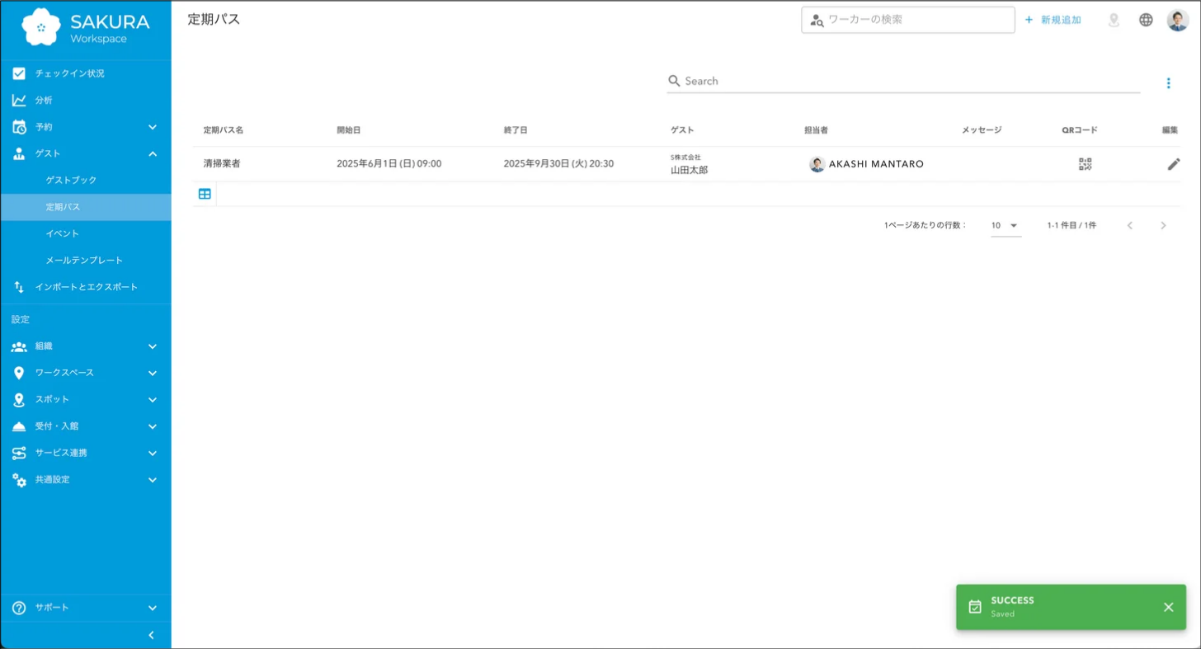Click the 共通設定 gears icon
1201x649 pixels.
19,480
